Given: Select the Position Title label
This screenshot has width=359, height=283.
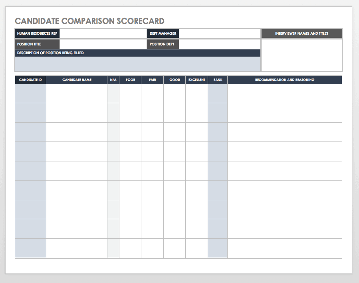Looking at the screenshot, I should [37, 44].
